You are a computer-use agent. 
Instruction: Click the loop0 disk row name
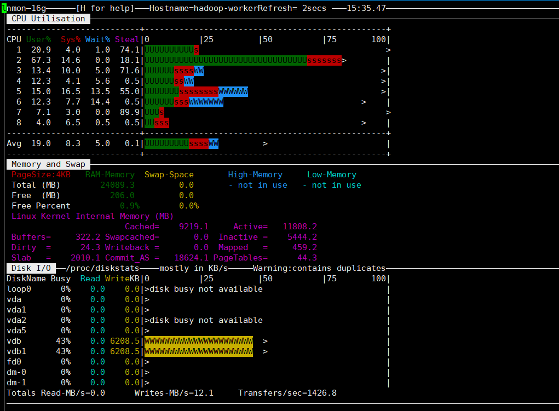[x=19, y=289]
